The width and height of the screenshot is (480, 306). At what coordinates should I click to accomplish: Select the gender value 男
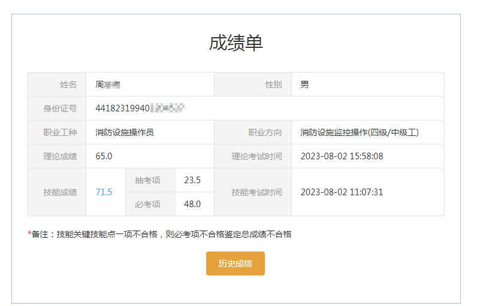304,84
